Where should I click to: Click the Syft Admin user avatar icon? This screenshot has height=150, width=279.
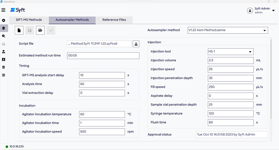pos(250,10)
